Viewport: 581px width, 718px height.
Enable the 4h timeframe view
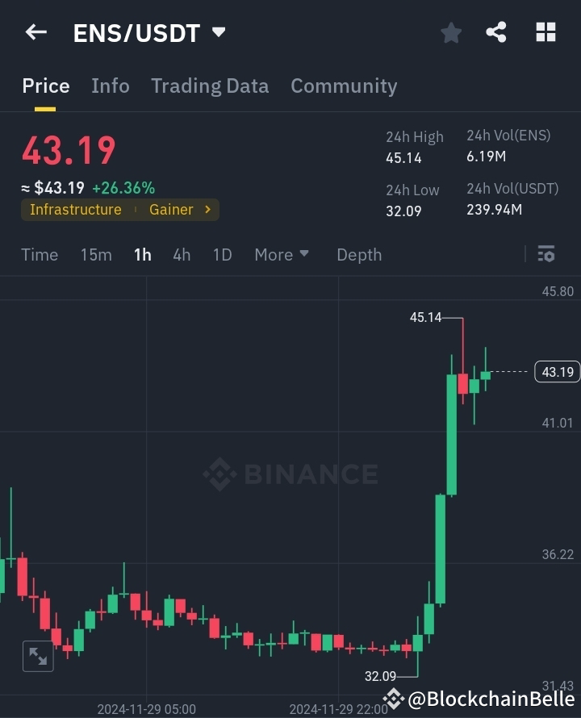(181, 254)
